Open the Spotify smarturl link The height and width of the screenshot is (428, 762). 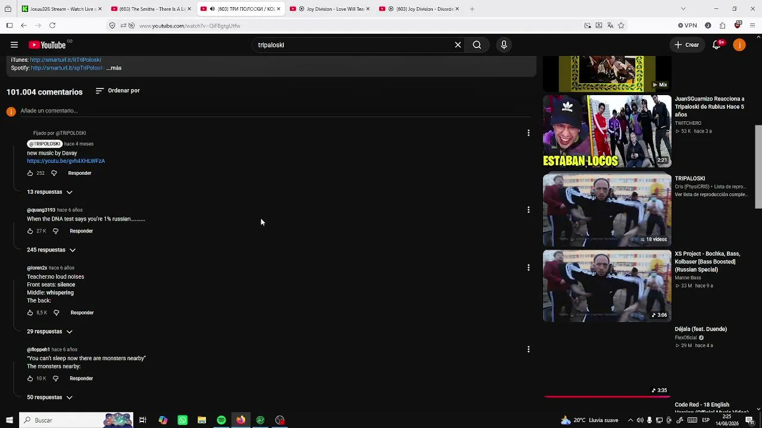click(x=67, y=68)
